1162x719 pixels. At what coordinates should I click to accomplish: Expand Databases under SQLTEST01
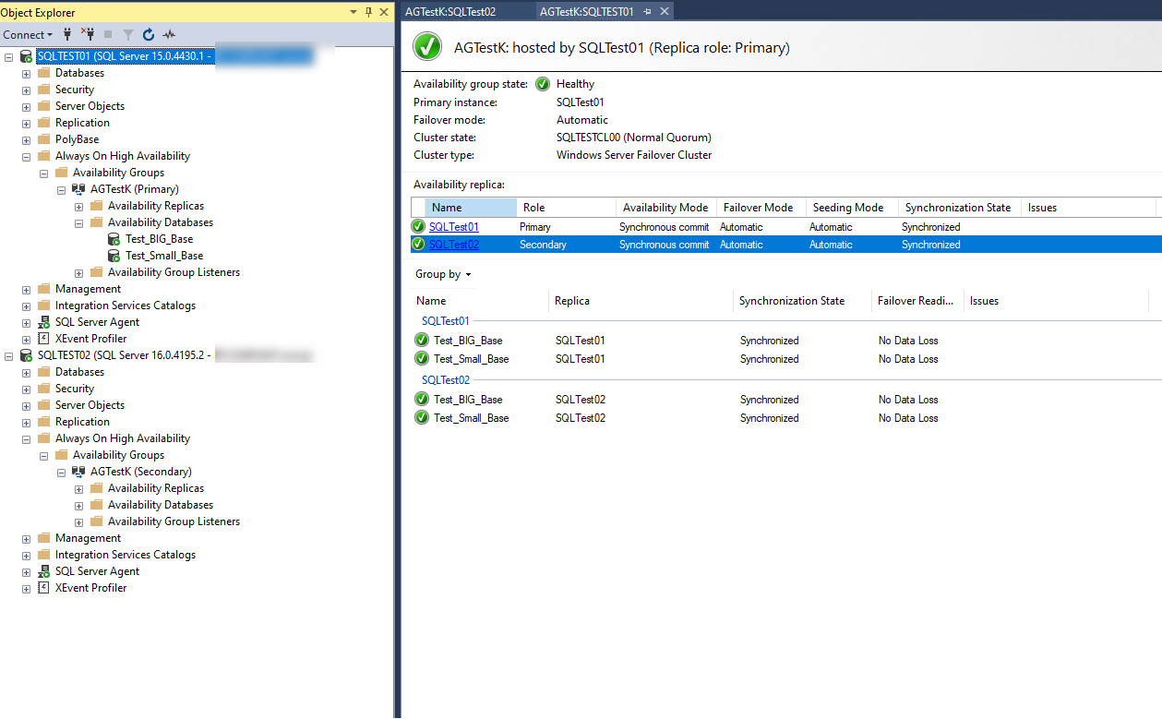(x=26, y=73)
